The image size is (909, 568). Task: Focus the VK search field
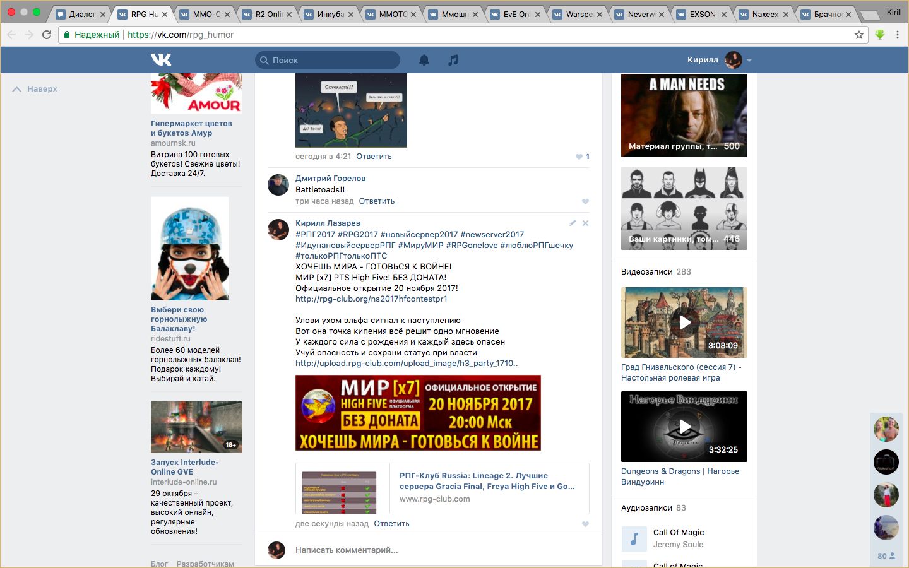pyautogui.click(x=328, y=60)
